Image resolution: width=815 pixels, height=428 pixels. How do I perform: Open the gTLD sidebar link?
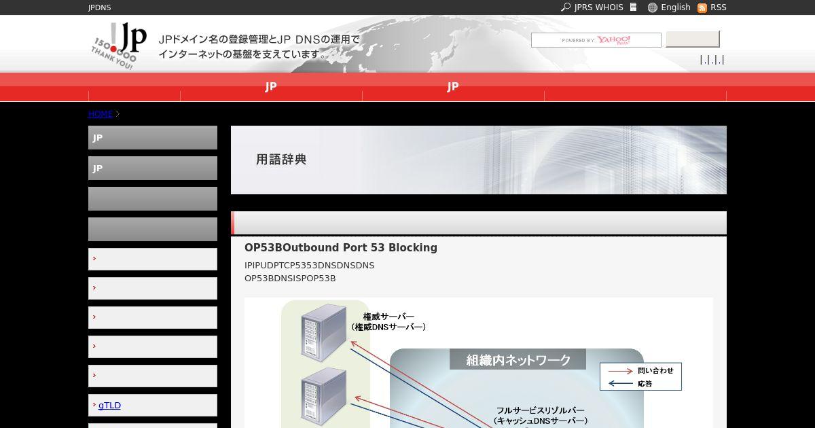coord(109,406)
